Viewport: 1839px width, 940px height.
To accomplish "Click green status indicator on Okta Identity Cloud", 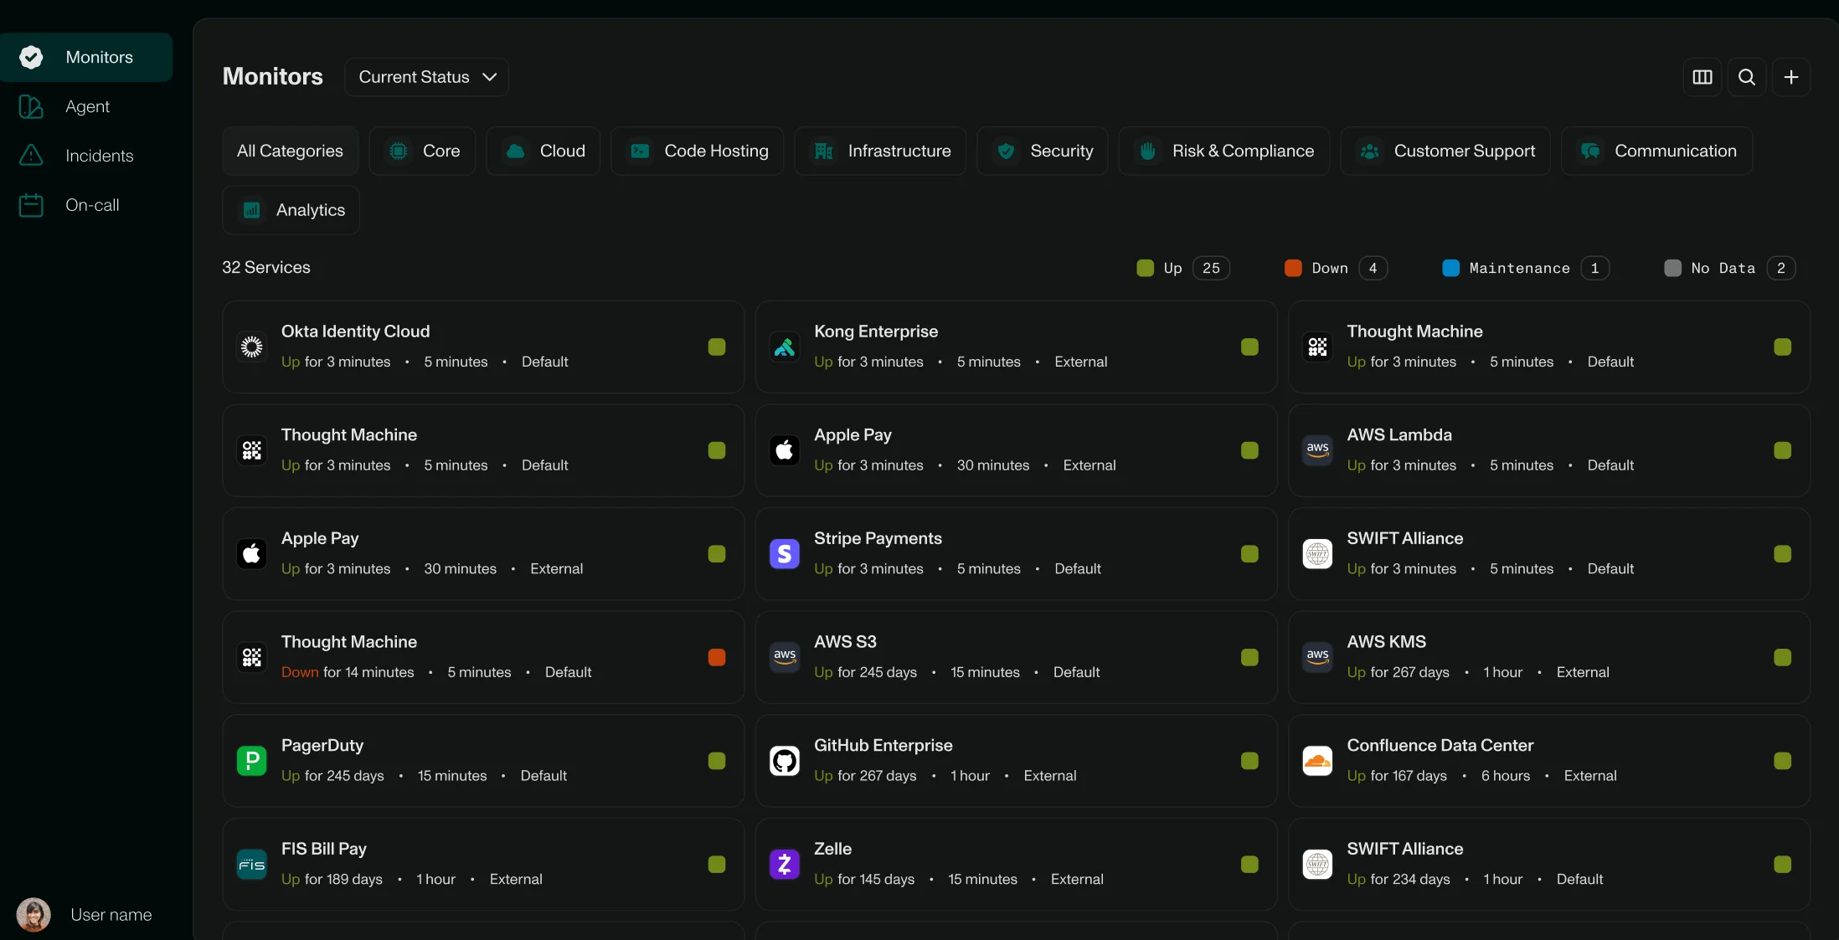I will [x=717, y=347].
